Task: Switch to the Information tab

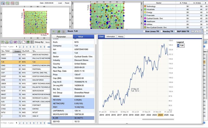Action: [x=110, y=37]
